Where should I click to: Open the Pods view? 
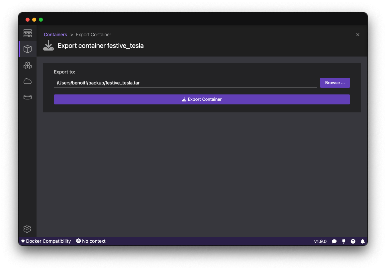[x=27, y=65]
